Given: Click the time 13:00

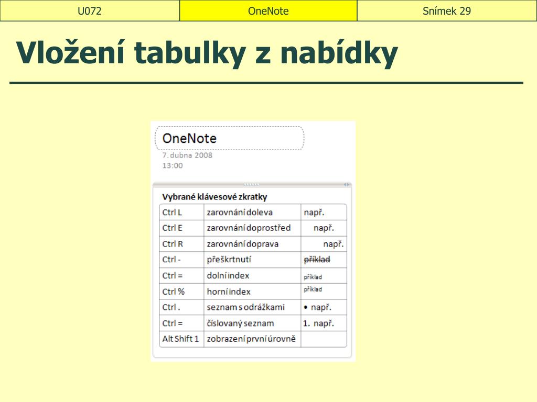Looking at the screenshot, I should pos(172,166).
